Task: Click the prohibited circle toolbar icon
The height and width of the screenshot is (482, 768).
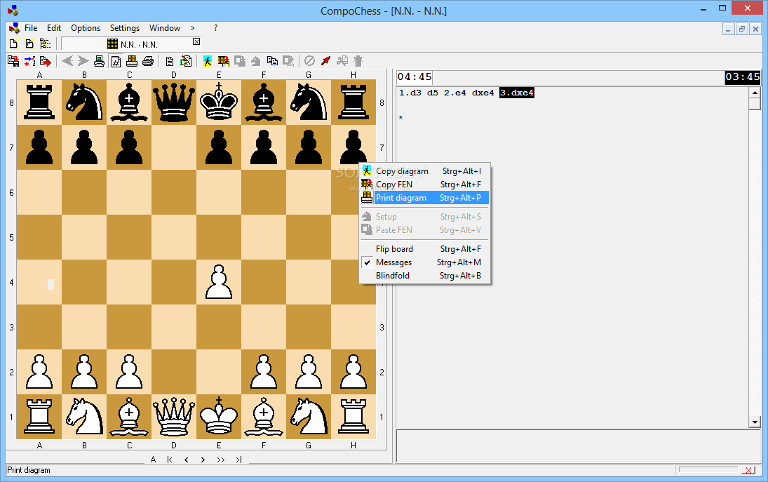Action: pos(309,61)
